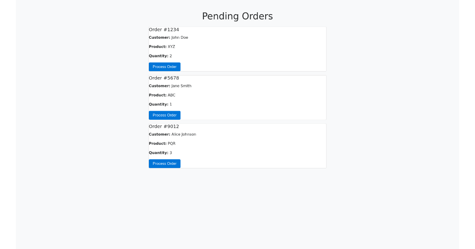This screenshot has height=249, width=475.
Task: Click the product XYZ label
Action: click(x=171, y=46)
